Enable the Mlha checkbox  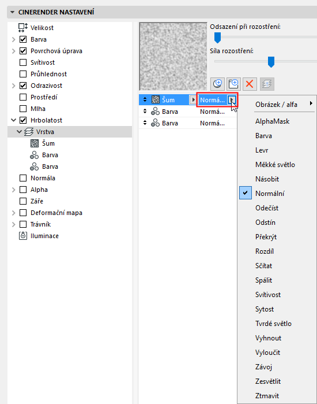[x=23, y=109]
